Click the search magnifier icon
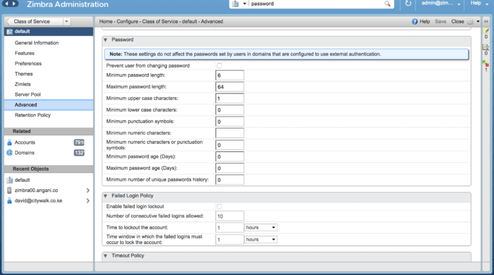The height and width of the screenshot is (275, 494). (387, 4)
